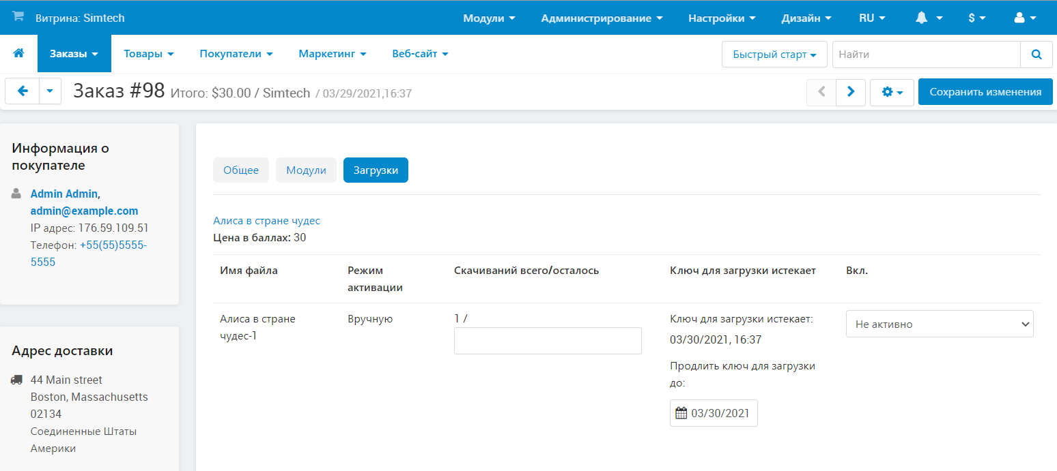Screen dimensions: 1057x471
Task: Open the user account icon menu
Action: click(1025, 18)
